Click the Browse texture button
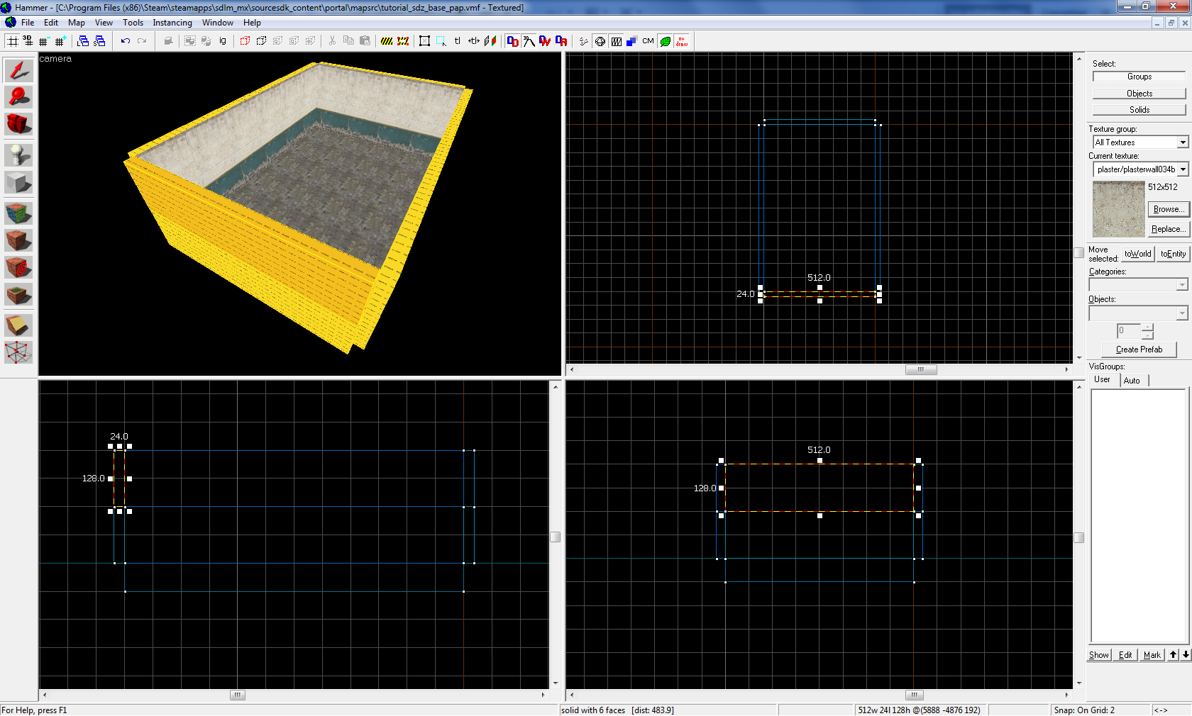The height and width of the screenshot is (716, 1192). point(1167,209)
